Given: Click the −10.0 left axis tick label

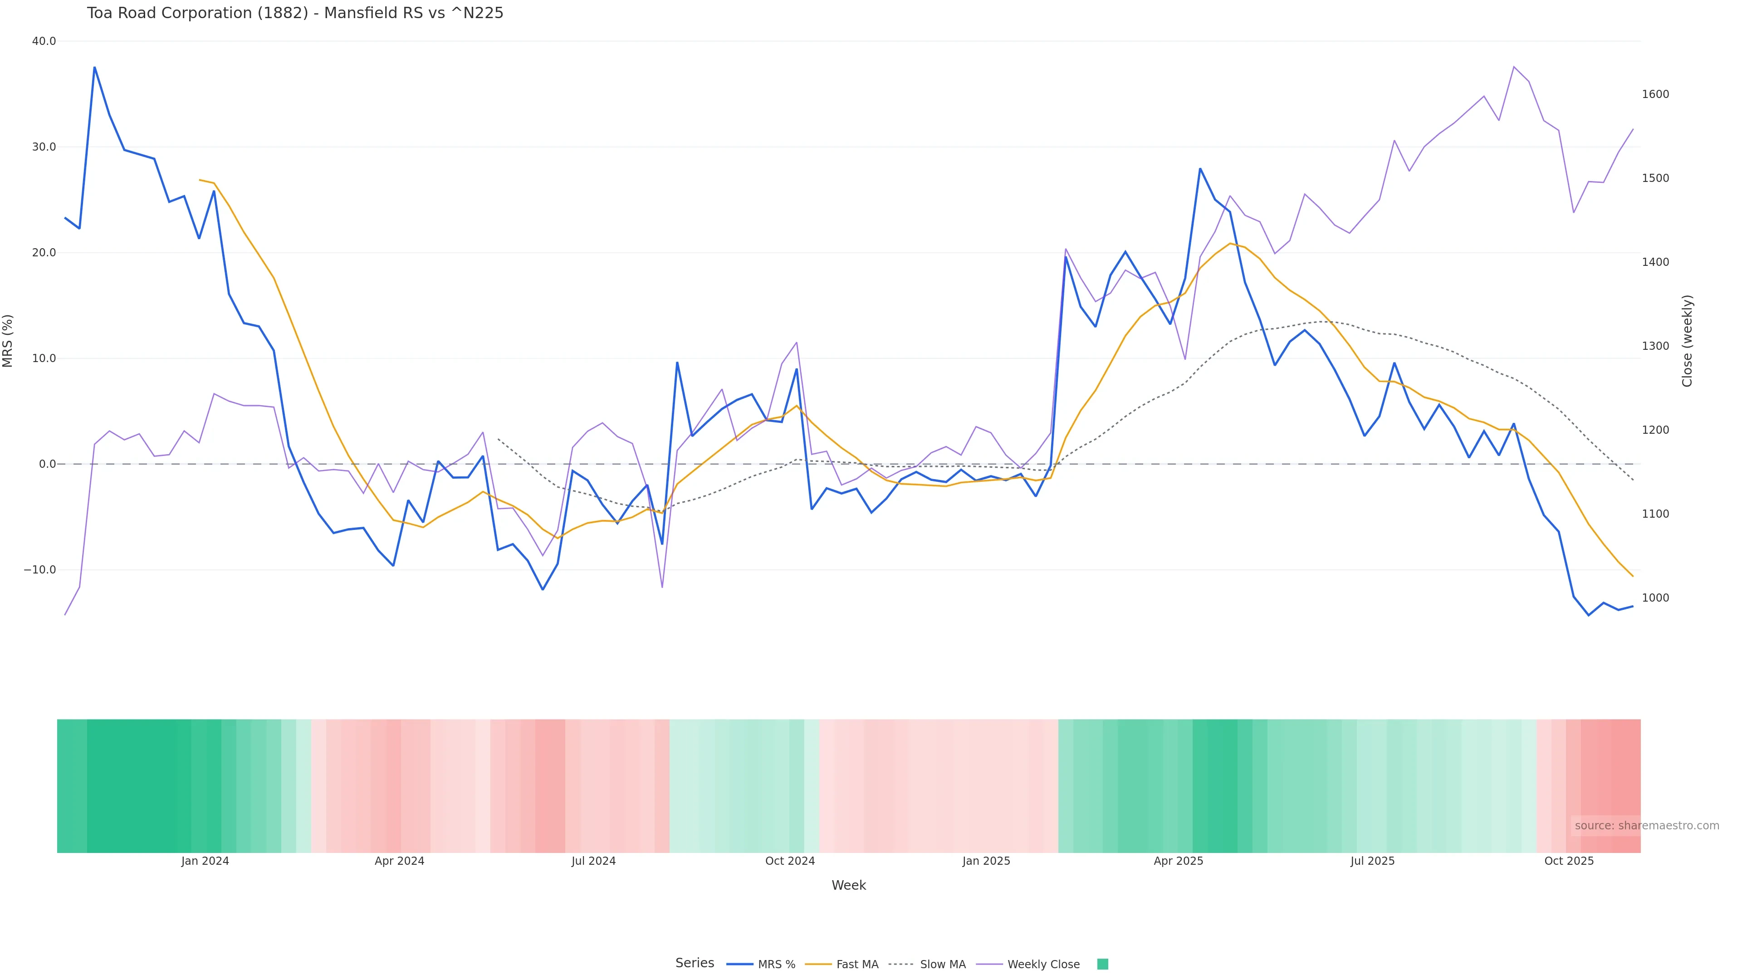Looking at the screenshot, I should coord(40,569).
